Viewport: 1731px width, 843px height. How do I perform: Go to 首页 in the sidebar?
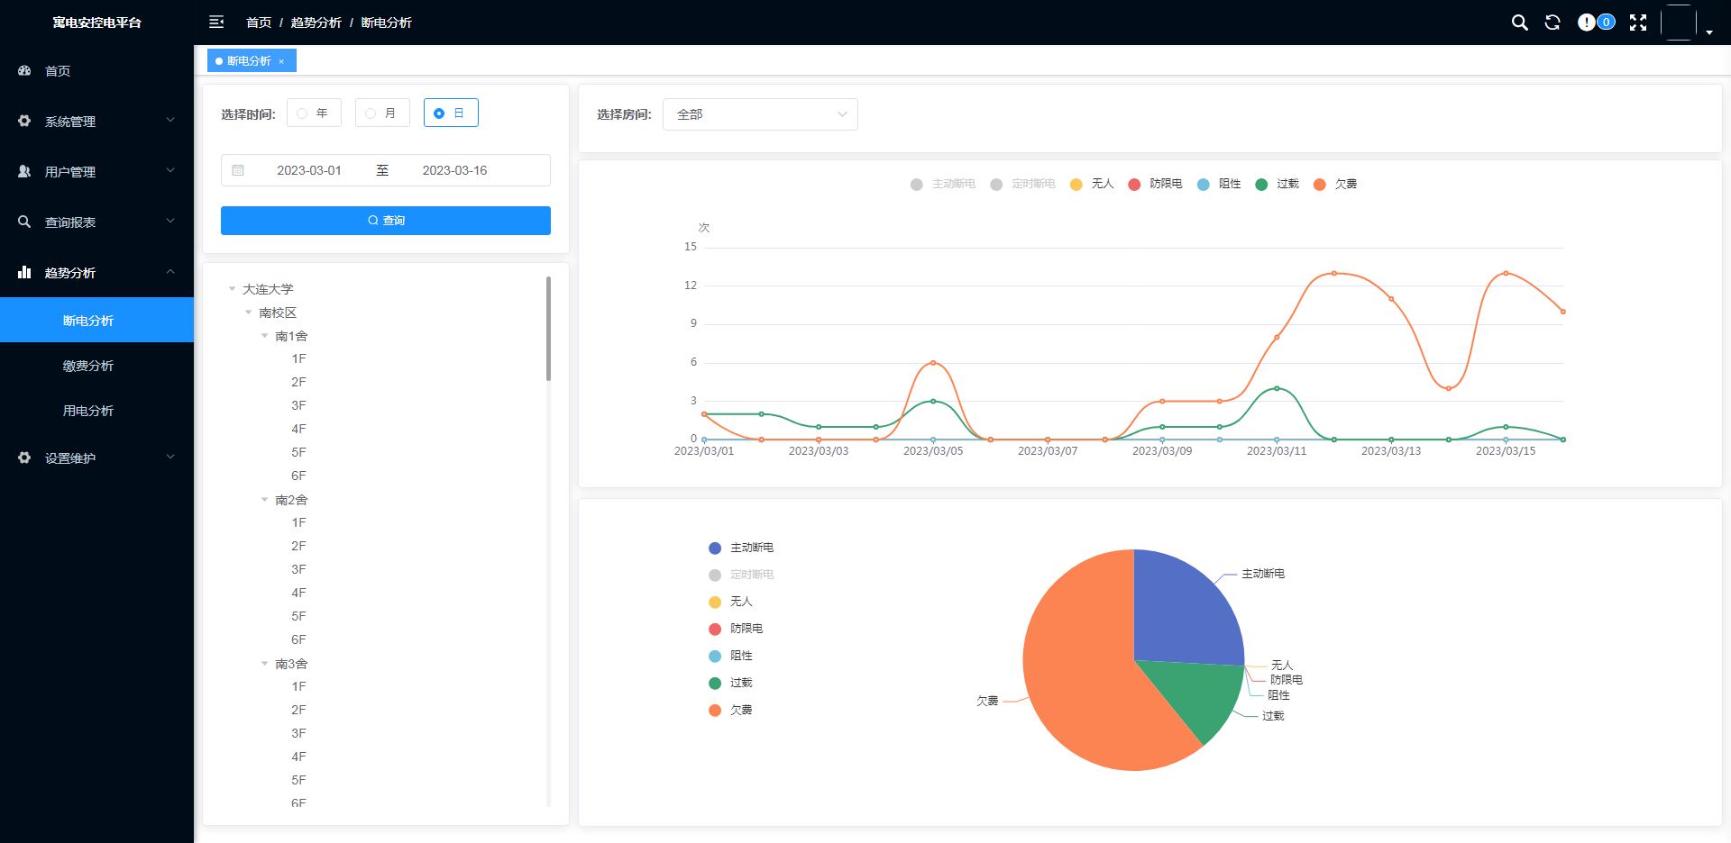(96, 70)
